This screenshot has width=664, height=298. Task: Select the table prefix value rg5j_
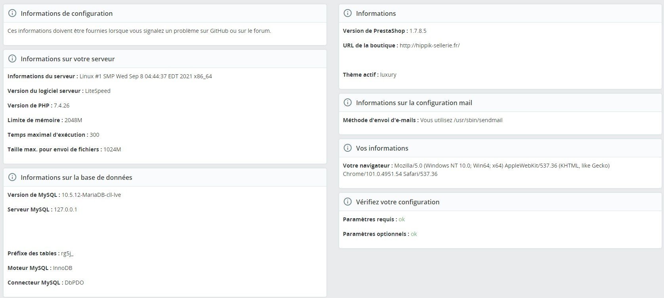(67, 253)
